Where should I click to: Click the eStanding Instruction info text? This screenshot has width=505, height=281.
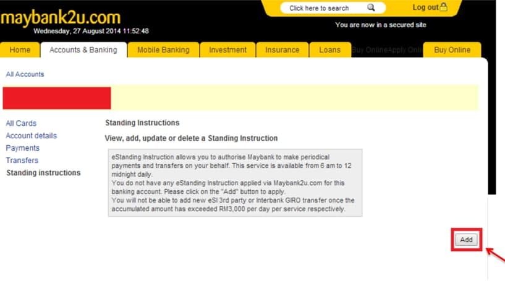[x=235, y=183]
